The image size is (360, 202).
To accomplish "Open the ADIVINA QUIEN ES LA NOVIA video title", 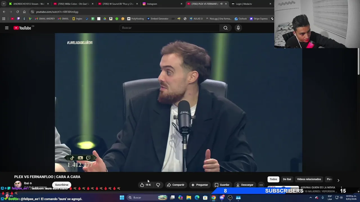I will pyautogui.click(x=318, y=188).
